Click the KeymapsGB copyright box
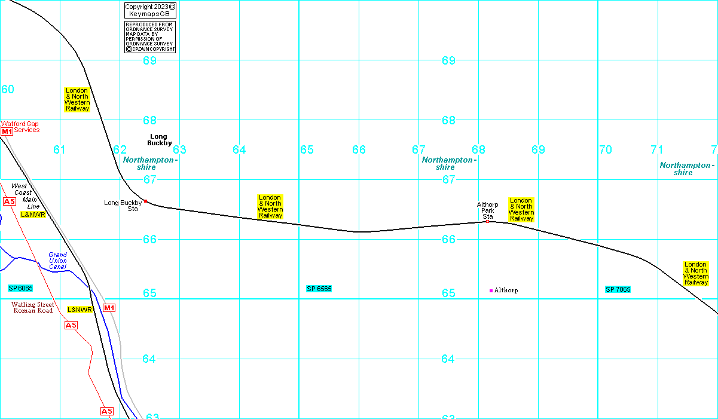Image resolution: width=718 pixels, height=419 pixels. click(x=150, y=10)
